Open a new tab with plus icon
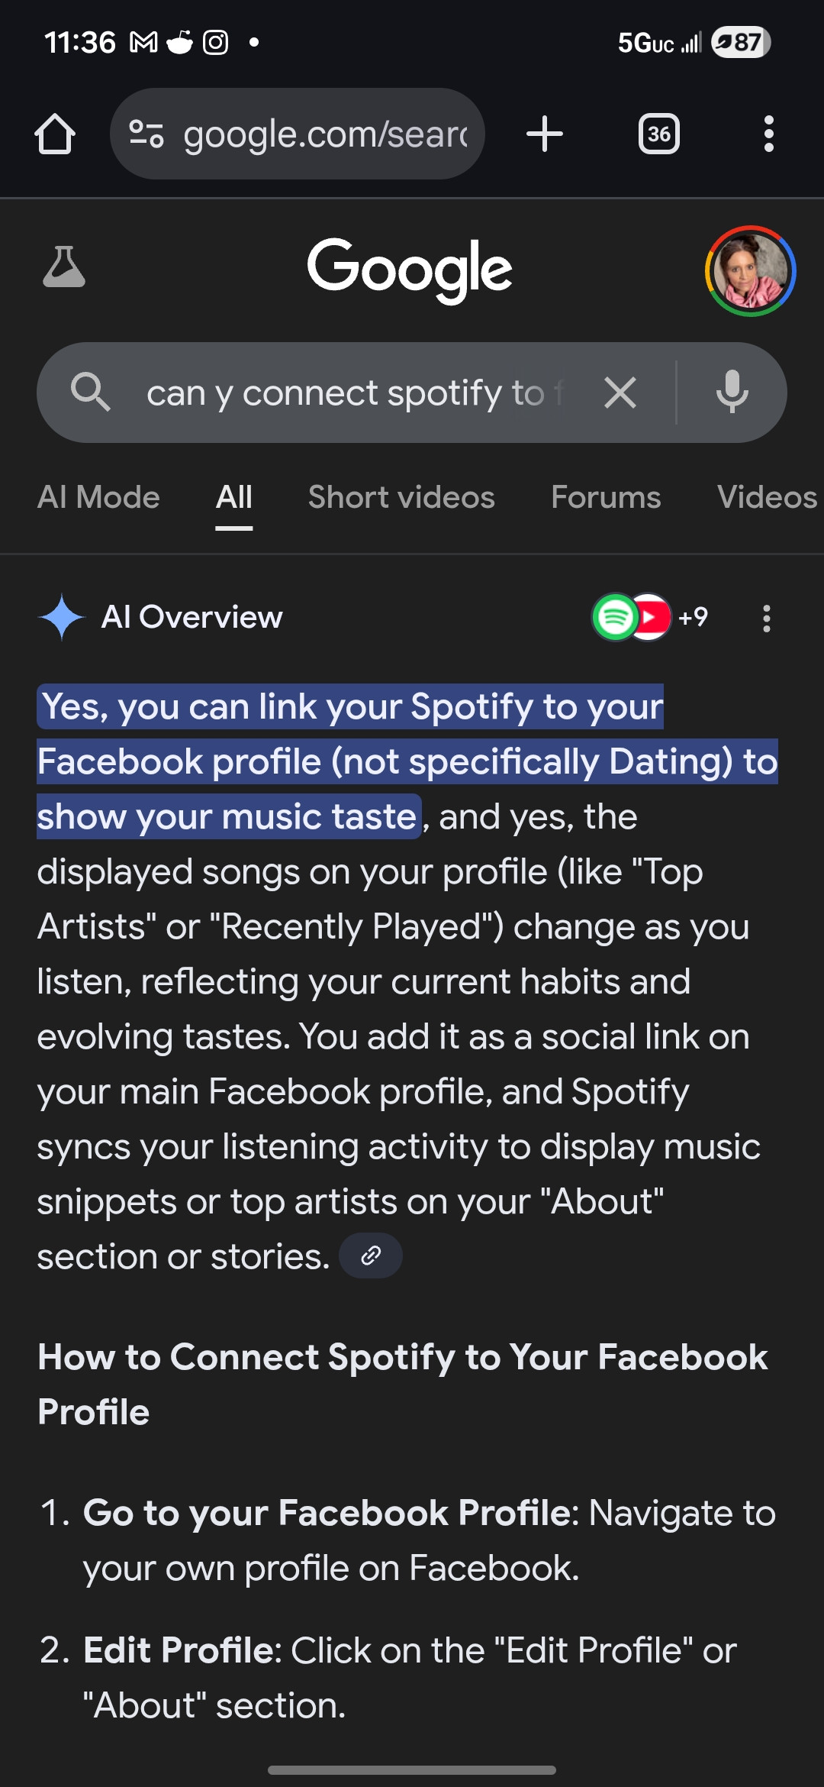The width and height of the screenshot is (824, 1787). click(545, 134)
